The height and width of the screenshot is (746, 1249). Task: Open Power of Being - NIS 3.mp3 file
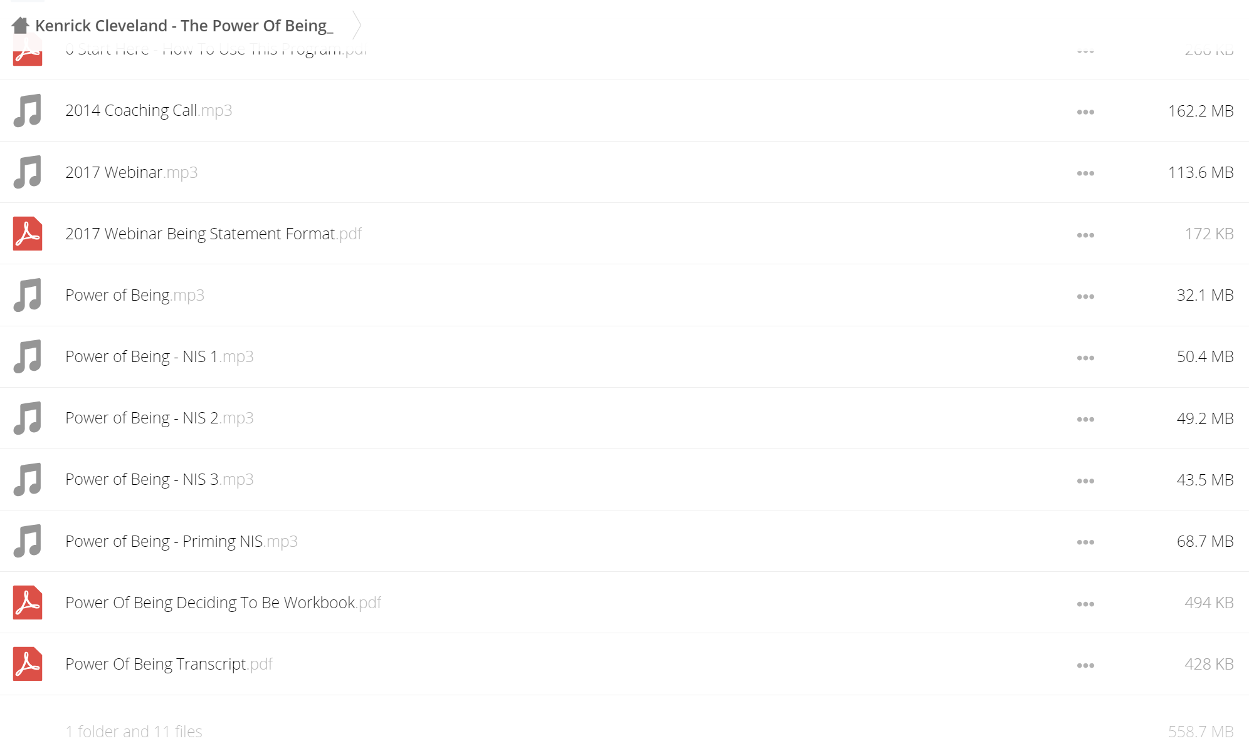point(159,479)
